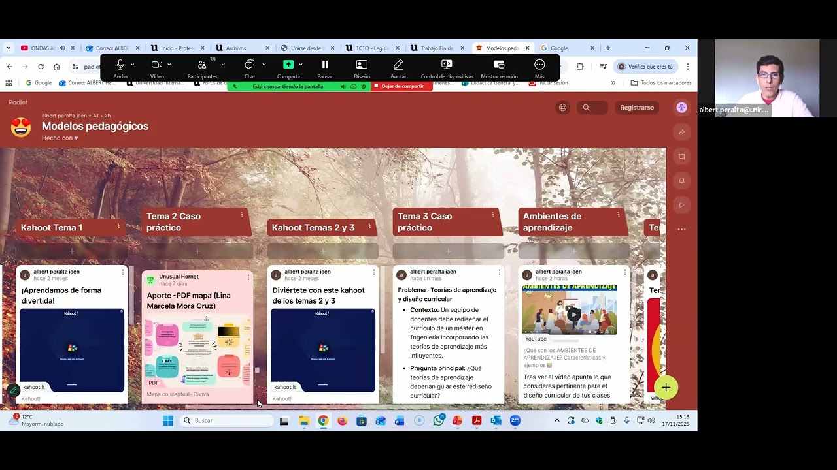Screen dimensions: 837x470
Task: Open Padlet language globe icon
Action: pyautogui.click(x=562, y=108)
